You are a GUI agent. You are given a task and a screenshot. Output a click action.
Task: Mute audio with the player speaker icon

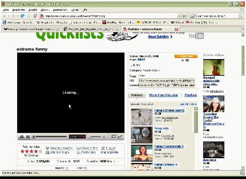[104, 137]
